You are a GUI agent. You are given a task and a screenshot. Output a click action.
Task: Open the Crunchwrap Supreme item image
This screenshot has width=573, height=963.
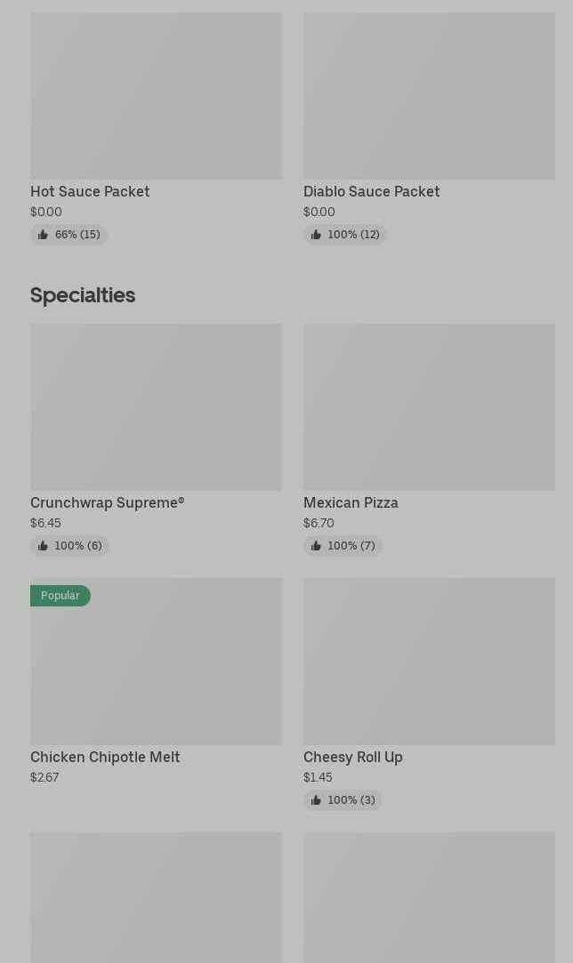[x=156, y=406]
